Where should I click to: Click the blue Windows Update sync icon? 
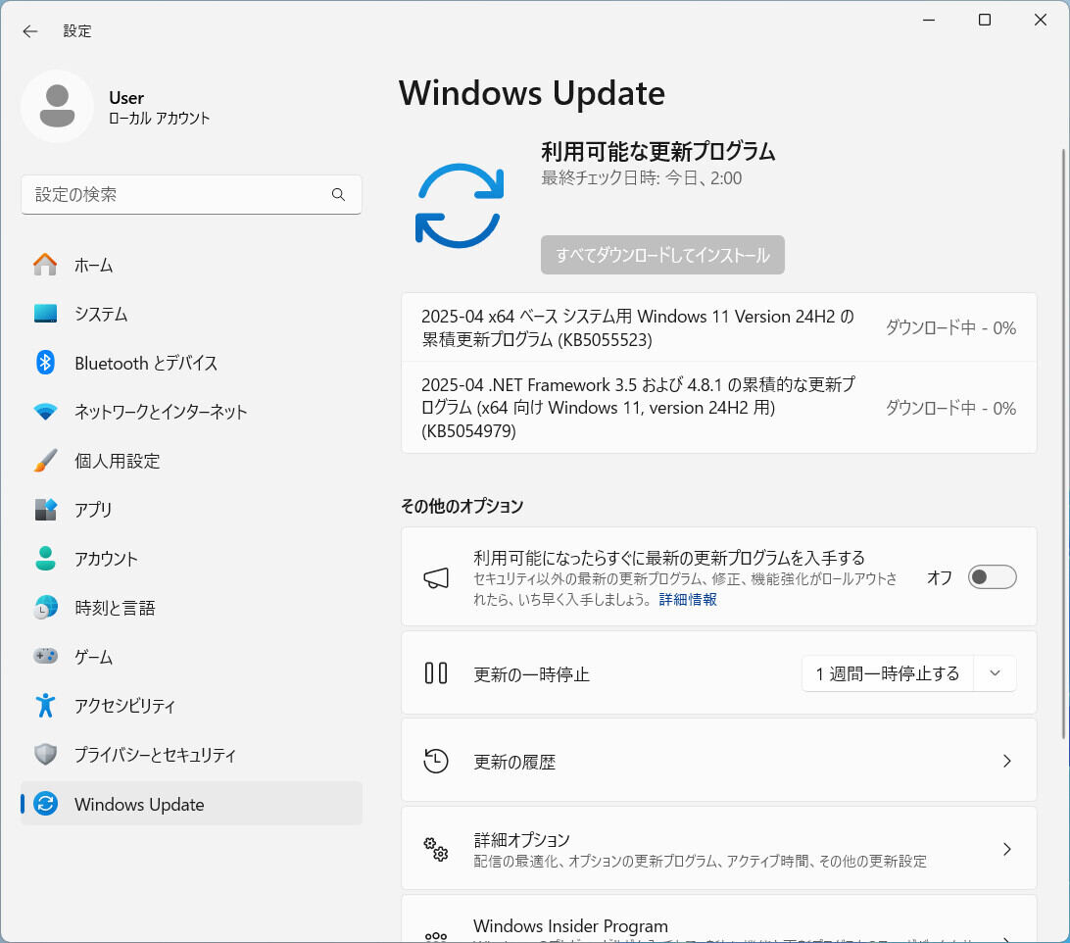coord(459,205)
